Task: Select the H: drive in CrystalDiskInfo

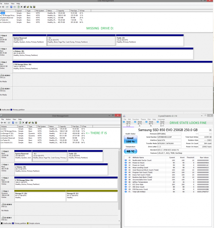Action: tap(151, 124)
